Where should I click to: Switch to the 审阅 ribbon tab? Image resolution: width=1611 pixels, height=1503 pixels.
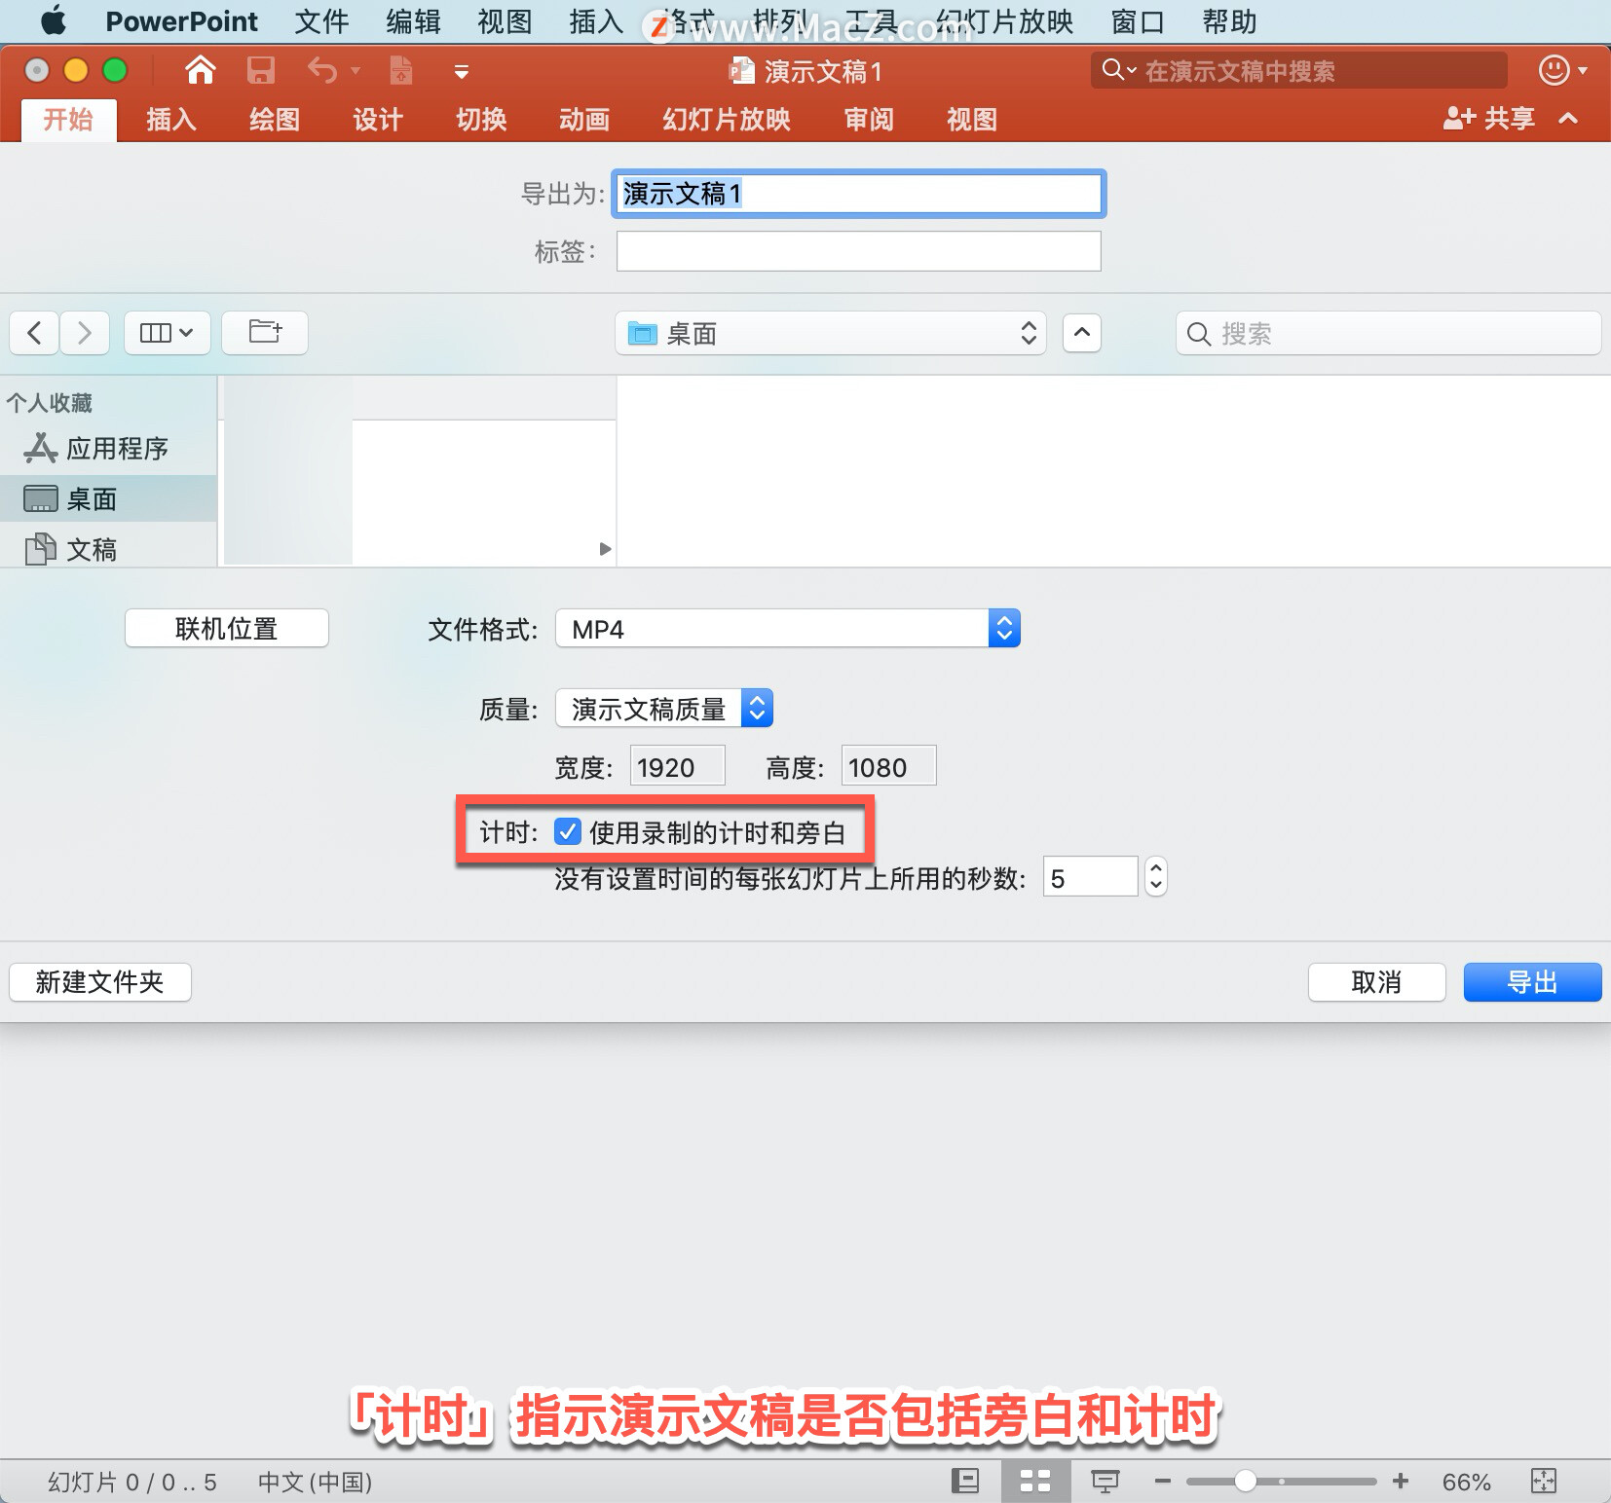(x=869, y=120)
